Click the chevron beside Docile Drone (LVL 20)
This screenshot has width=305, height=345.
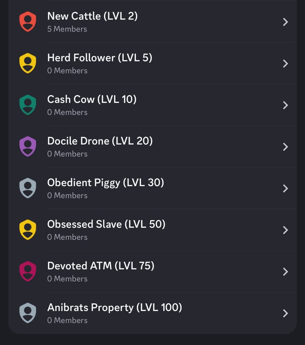pos(285,147)
